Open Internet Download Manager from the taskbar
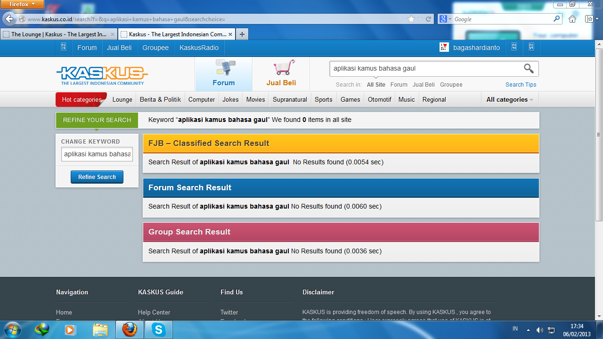The image size is (603, 339). [42, 330]
